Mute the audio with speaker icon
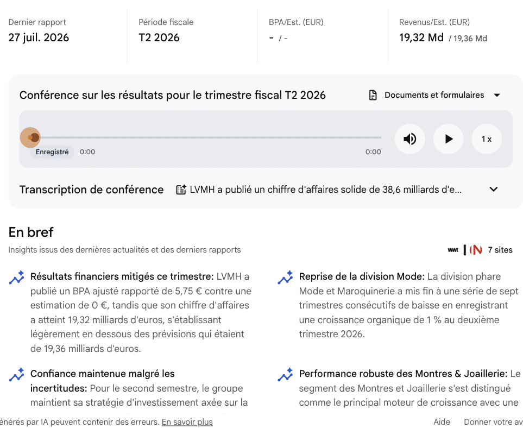523x428 pixels. tap(410, 139)
